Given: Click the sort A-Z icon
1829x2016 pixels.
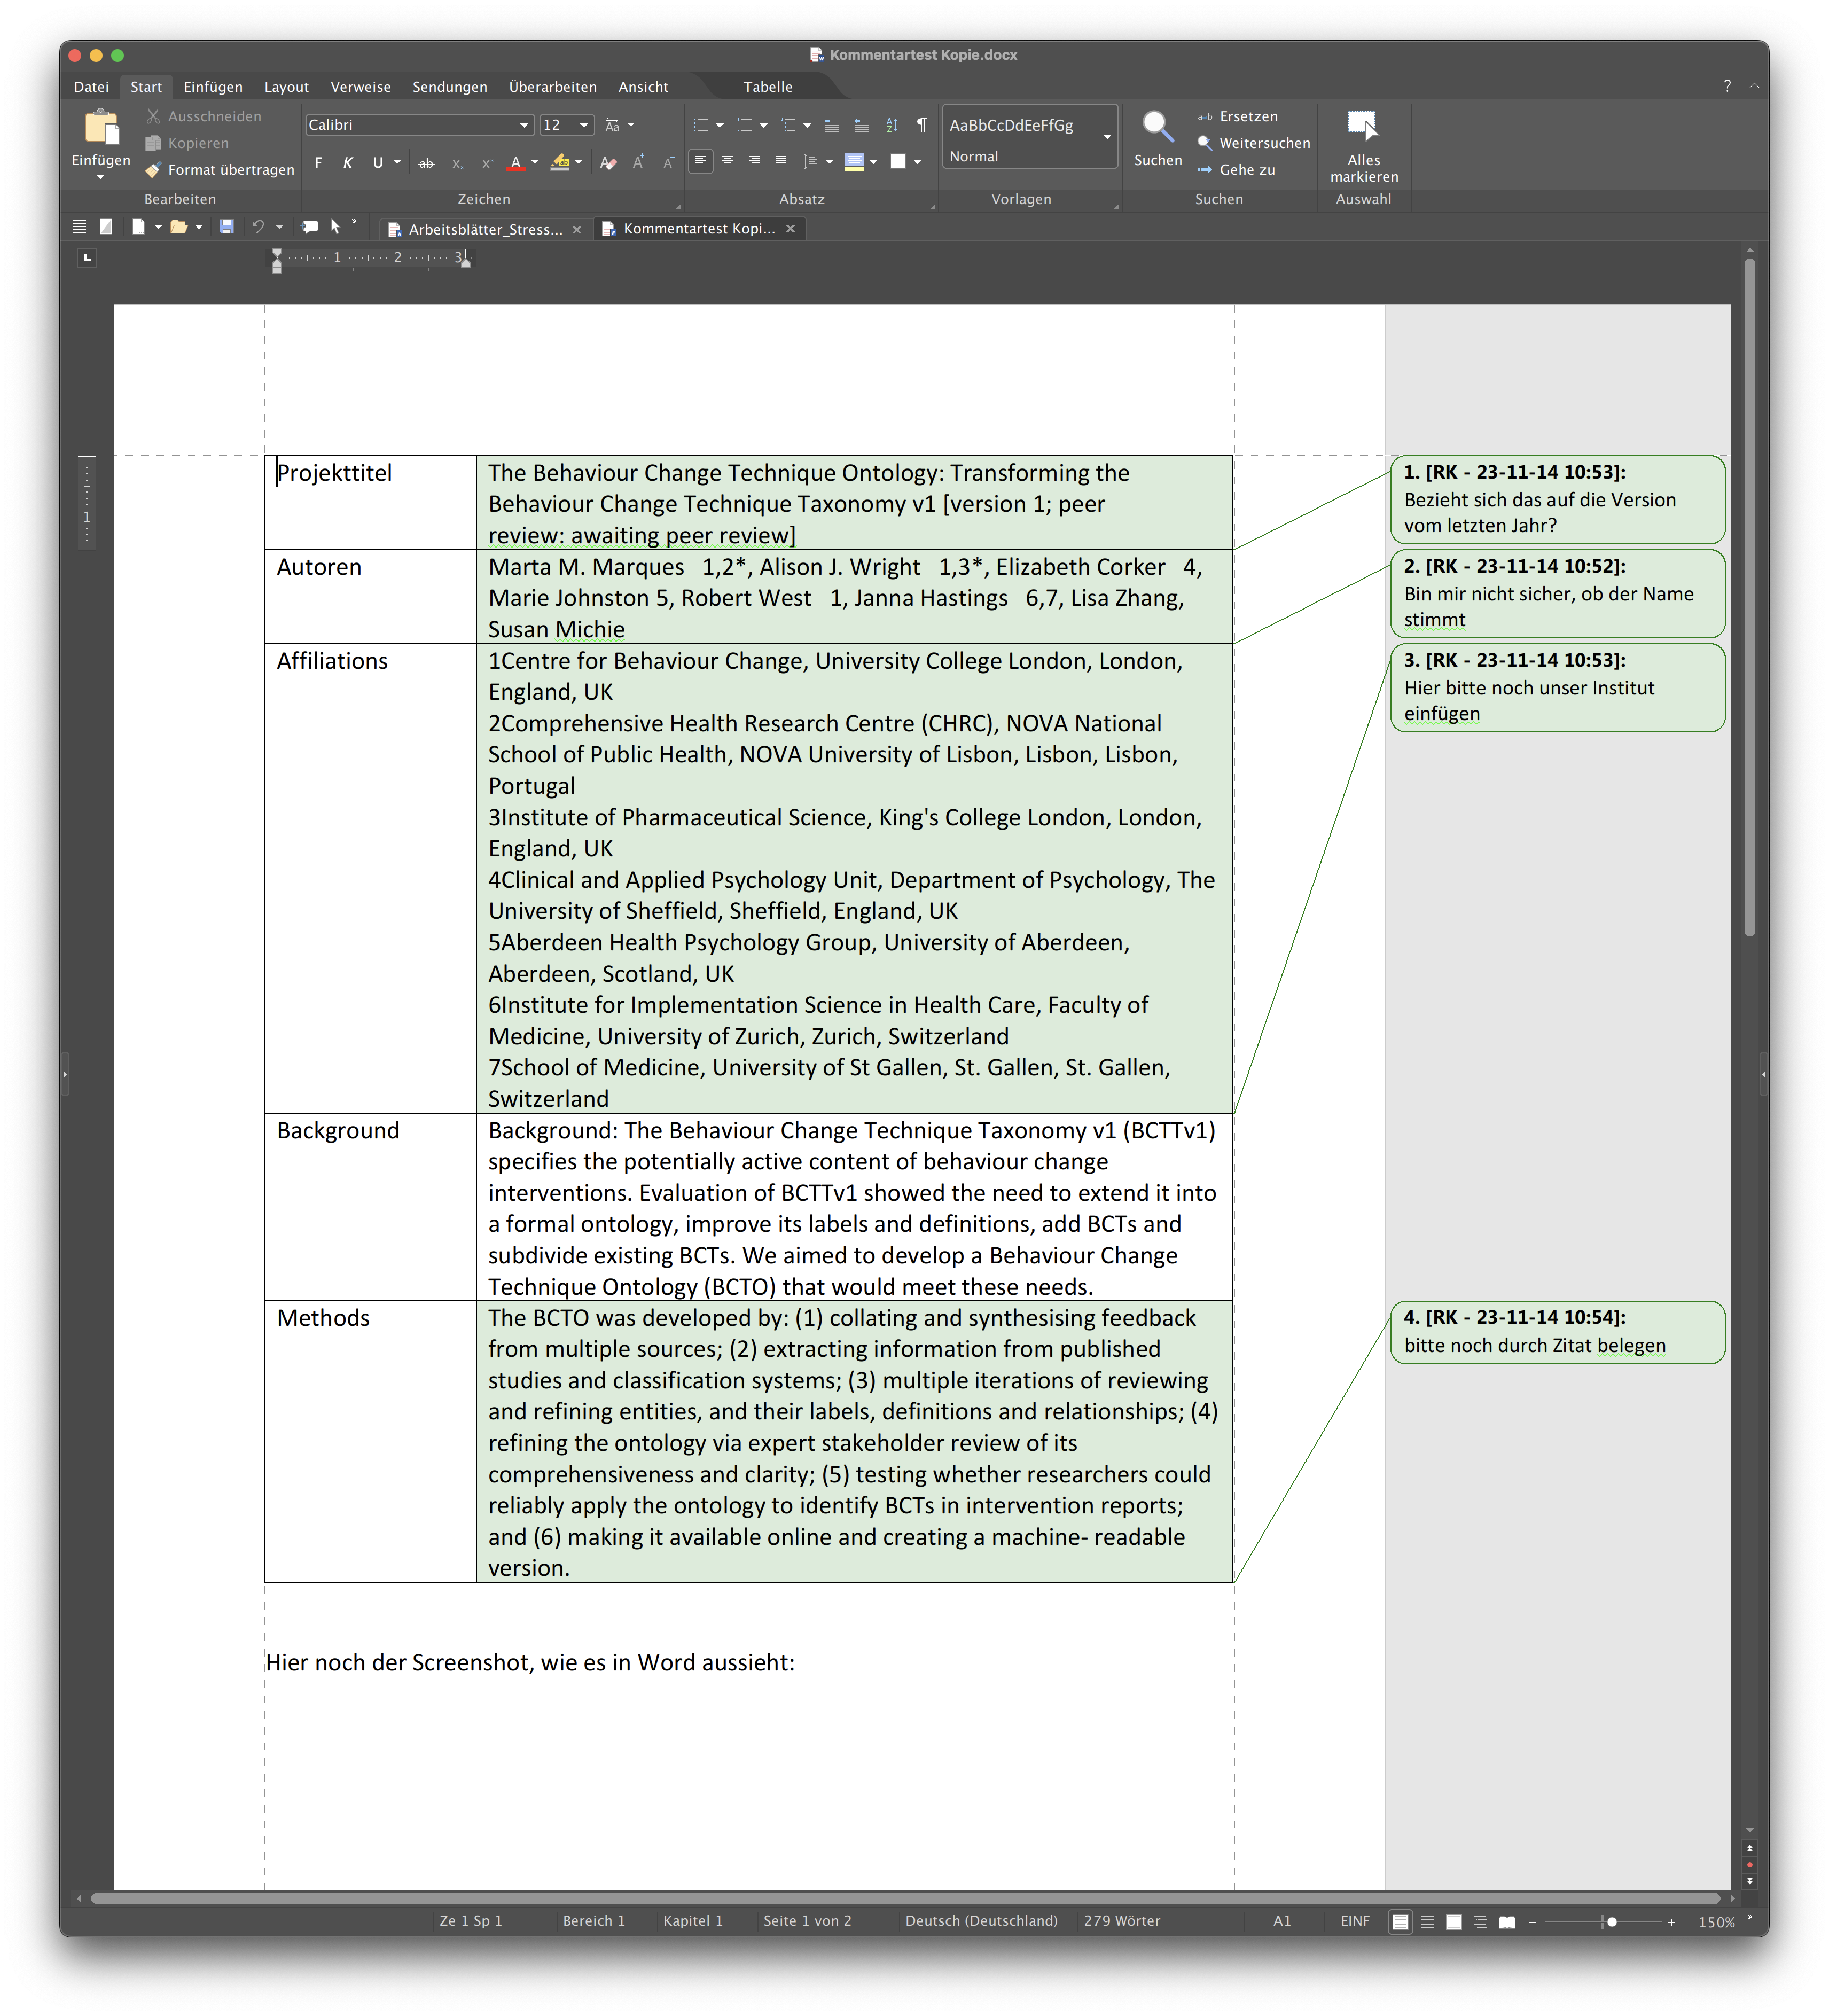Looking at the screenshot, I should click(892, 125).
